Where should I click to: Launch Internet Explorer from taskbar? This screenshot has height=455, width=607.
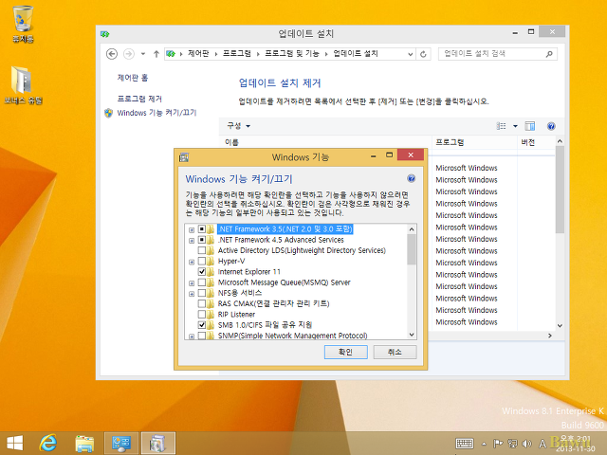click(x=48, y=443)
